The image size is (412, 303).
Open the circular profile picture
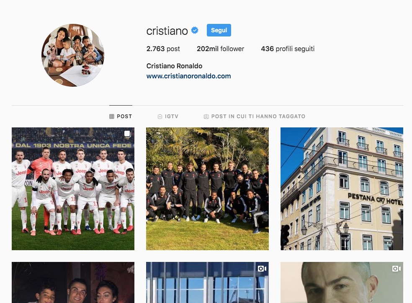coord(73,55)
